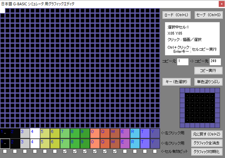The image size is (225, 158).
Task: Select white color 4 in left-click palette row
Action: [x=35, y=133]
